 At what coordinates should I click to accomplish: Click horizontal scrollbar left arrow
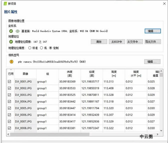pos(8,134)
